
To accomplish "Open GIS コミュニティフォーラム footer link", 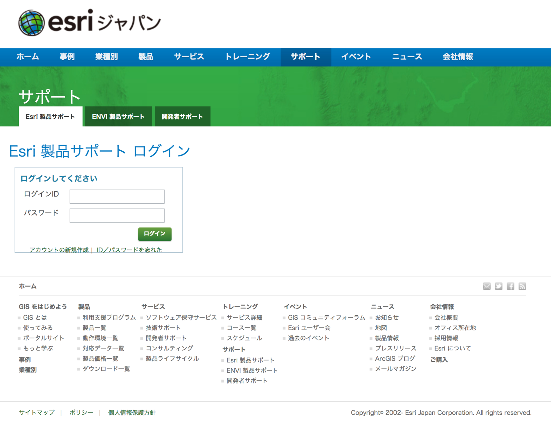I will [326, 318].
